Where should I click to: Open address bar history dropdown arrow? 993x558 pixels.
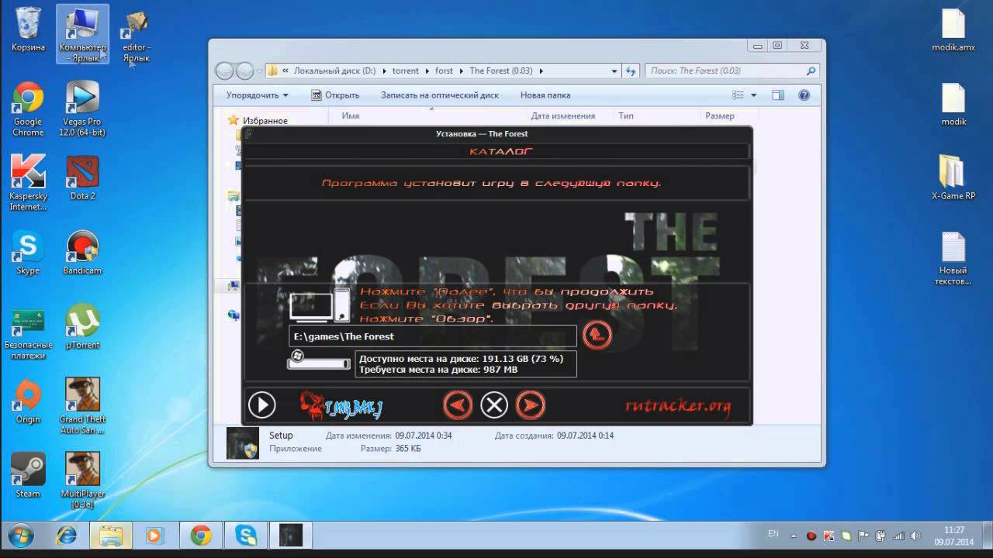pos(615,71)
